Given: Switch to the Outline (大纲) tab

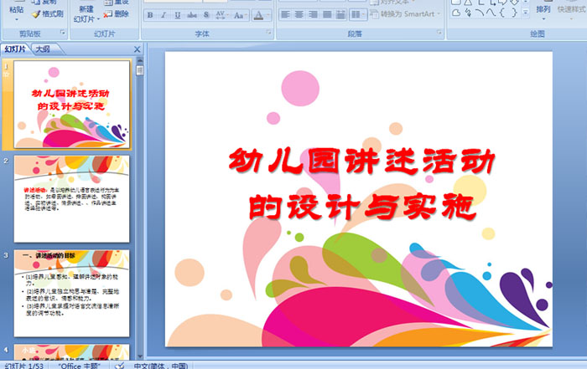Looking at the screenshot, I should [x=42, y=49].
